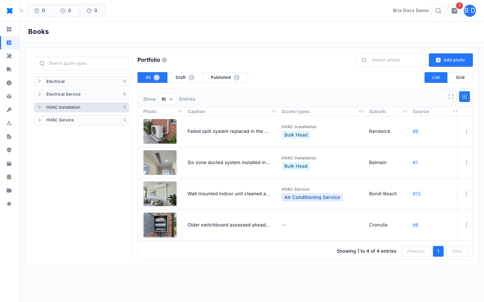The width and height of the screenshot is (484, 302).
Task: Open the Show entries count dropdown
Action: click(x=167, y=99)
